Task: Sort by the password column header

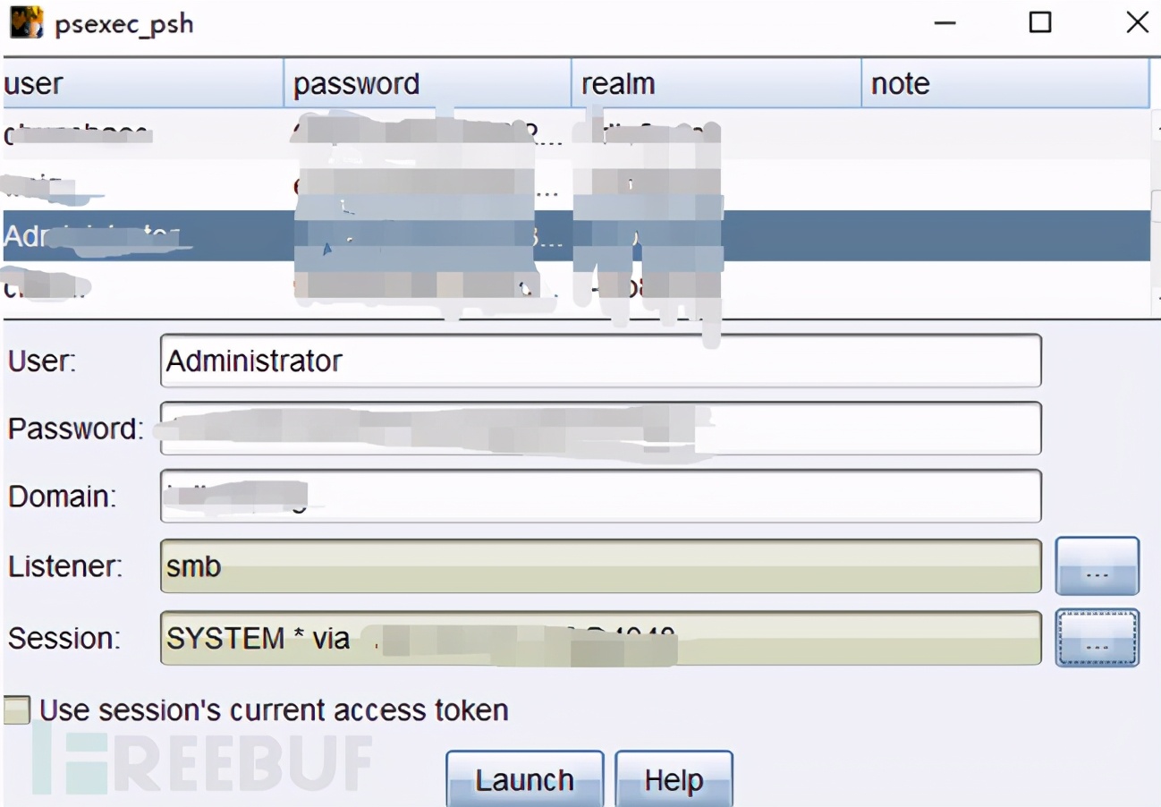Action: [x=428, y=84]
